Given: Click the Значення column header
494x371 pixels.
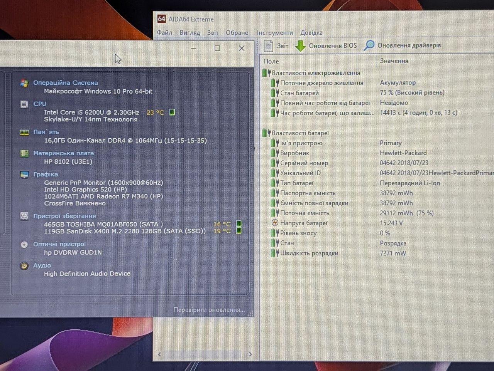Looking at the screenshot, I should [394, 61].
